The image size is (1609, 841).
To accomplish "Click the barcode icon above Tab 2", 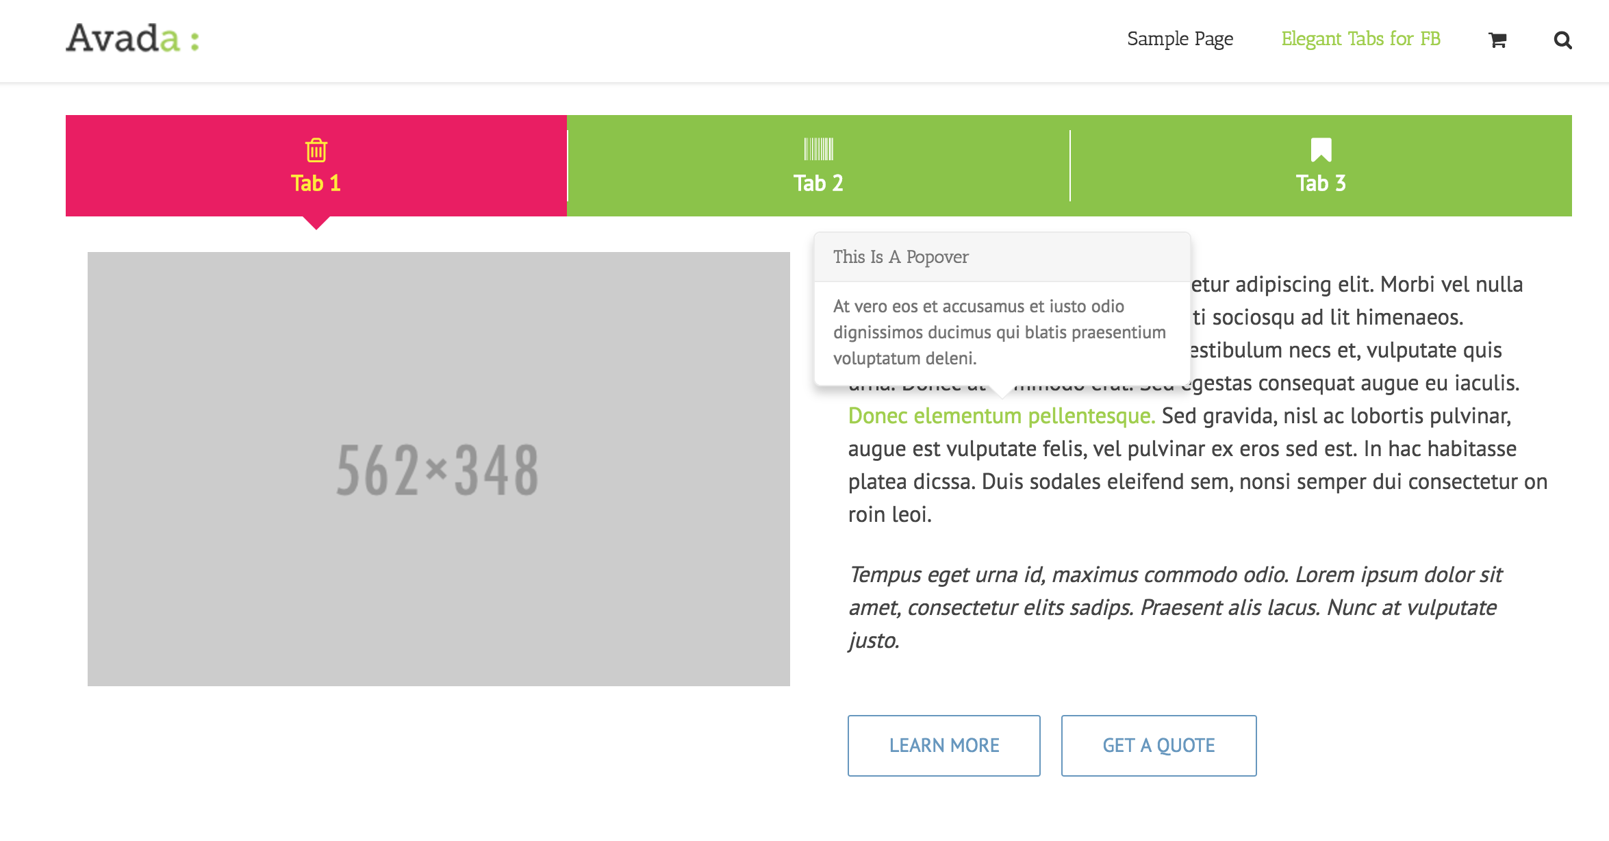I will coord(818,149).
